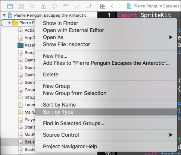
Task: Click the import keyword in line 1
Action: [x=127, y=15]
